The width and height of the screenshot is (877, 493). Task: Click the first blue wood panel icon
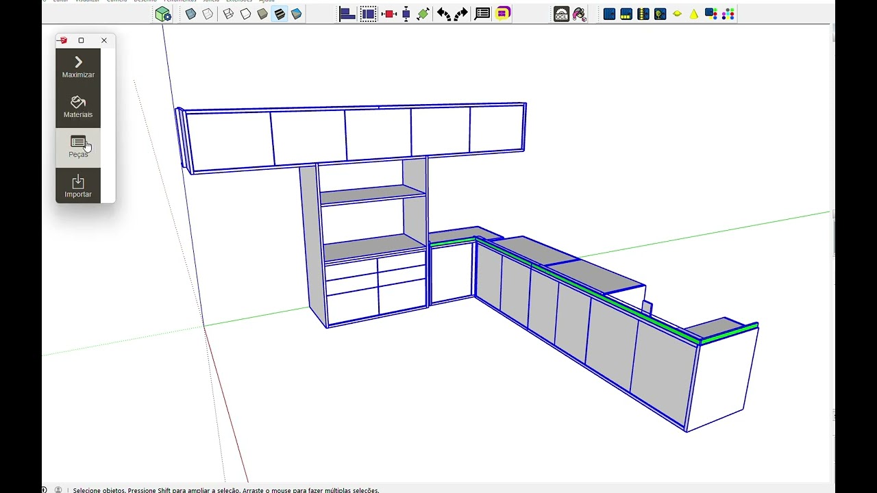point(609,14)
